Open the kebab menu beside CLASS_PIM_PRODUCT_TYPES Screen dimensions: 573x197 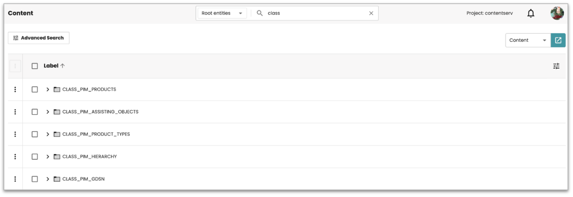(x=15, y=134)
